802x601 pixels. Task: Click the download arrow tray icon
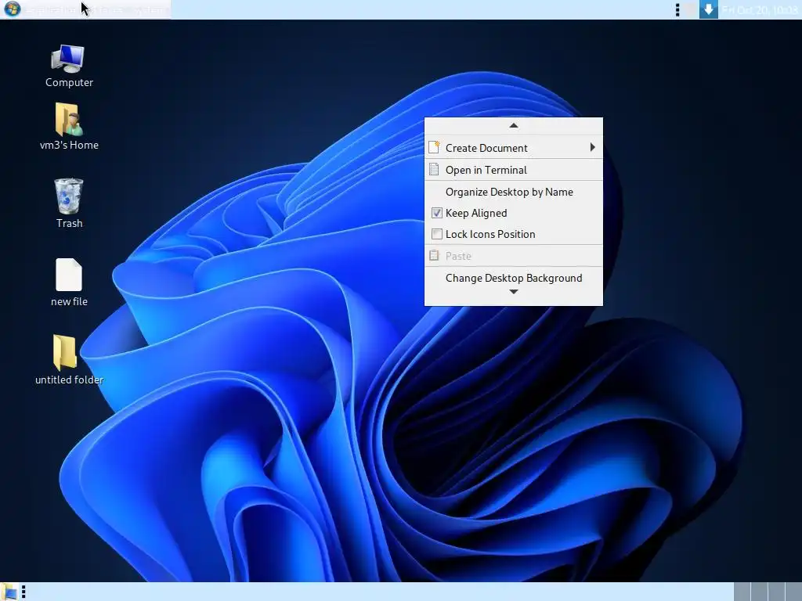click(708, 9)
